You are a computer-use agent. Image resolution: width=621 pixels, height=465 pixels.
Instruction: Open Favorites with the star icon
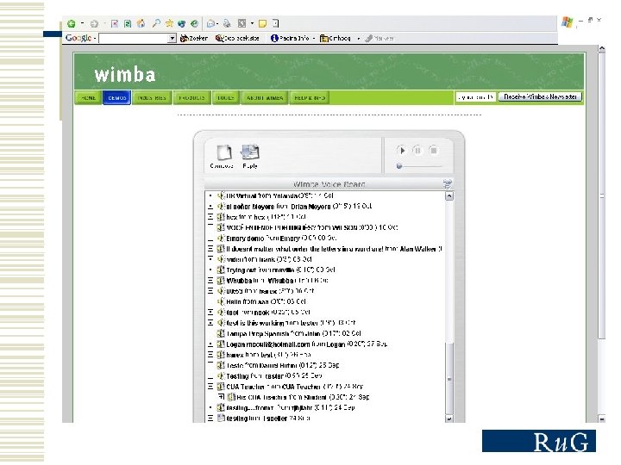point(169,24)
